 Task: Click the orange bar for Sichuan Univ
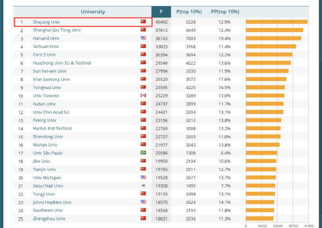271,47
